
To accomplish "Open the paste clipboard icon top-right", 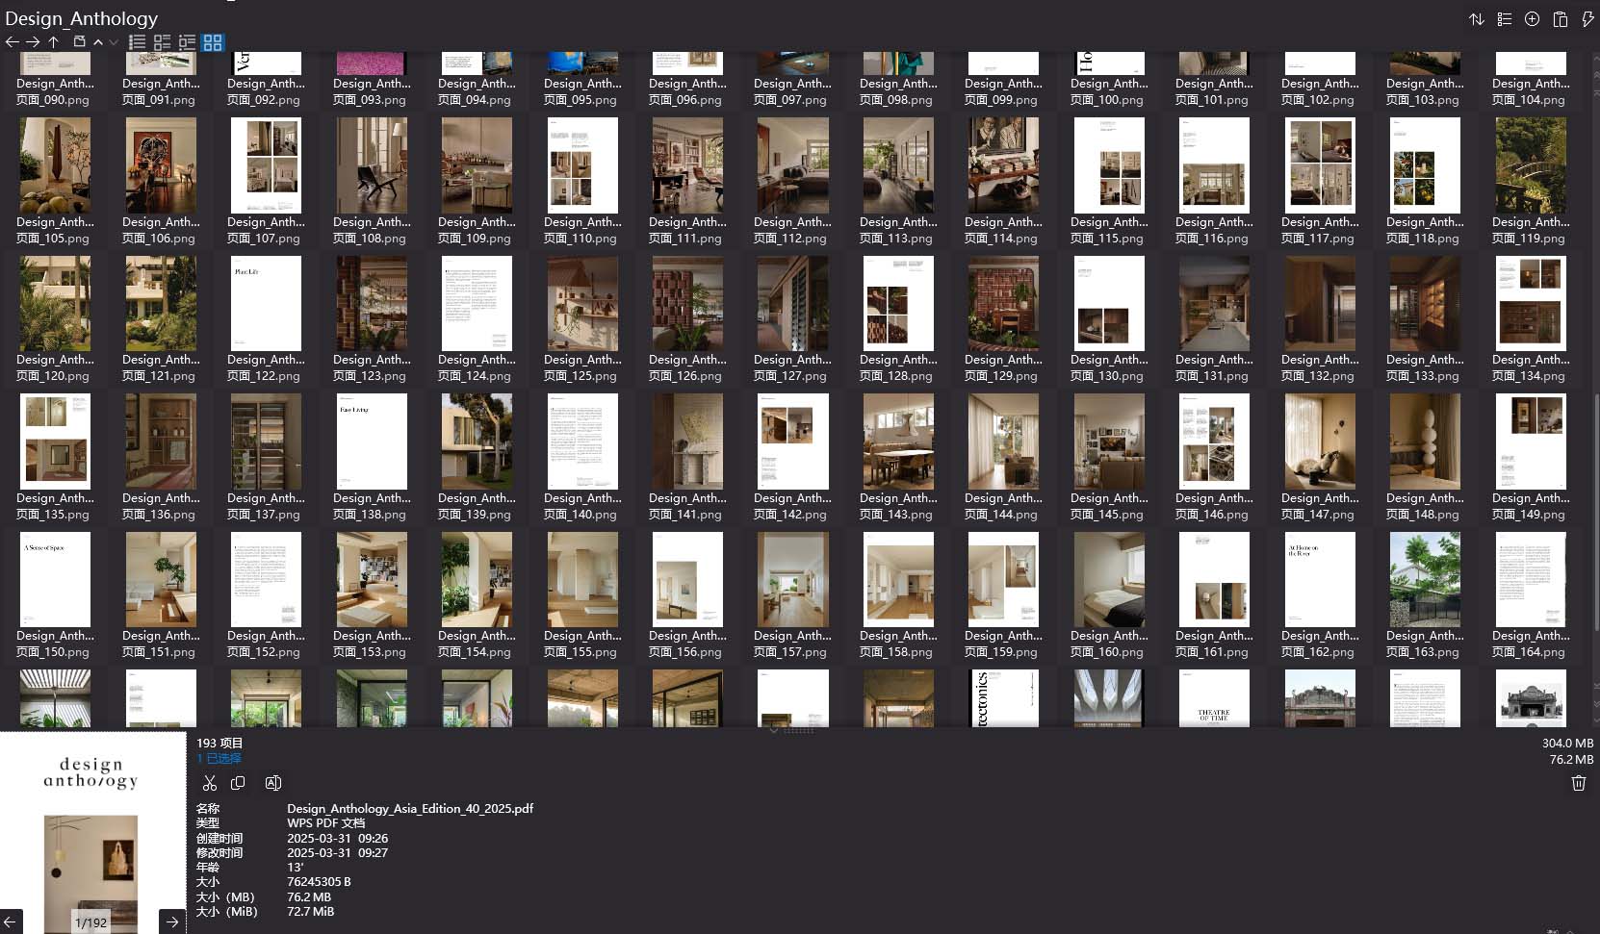I will tap(1561, 18).
